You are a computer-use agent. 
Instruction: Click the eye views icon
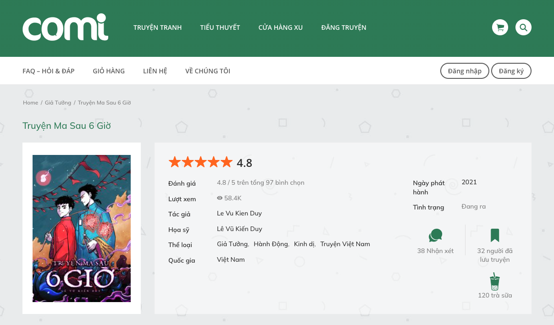pos(220,198)
